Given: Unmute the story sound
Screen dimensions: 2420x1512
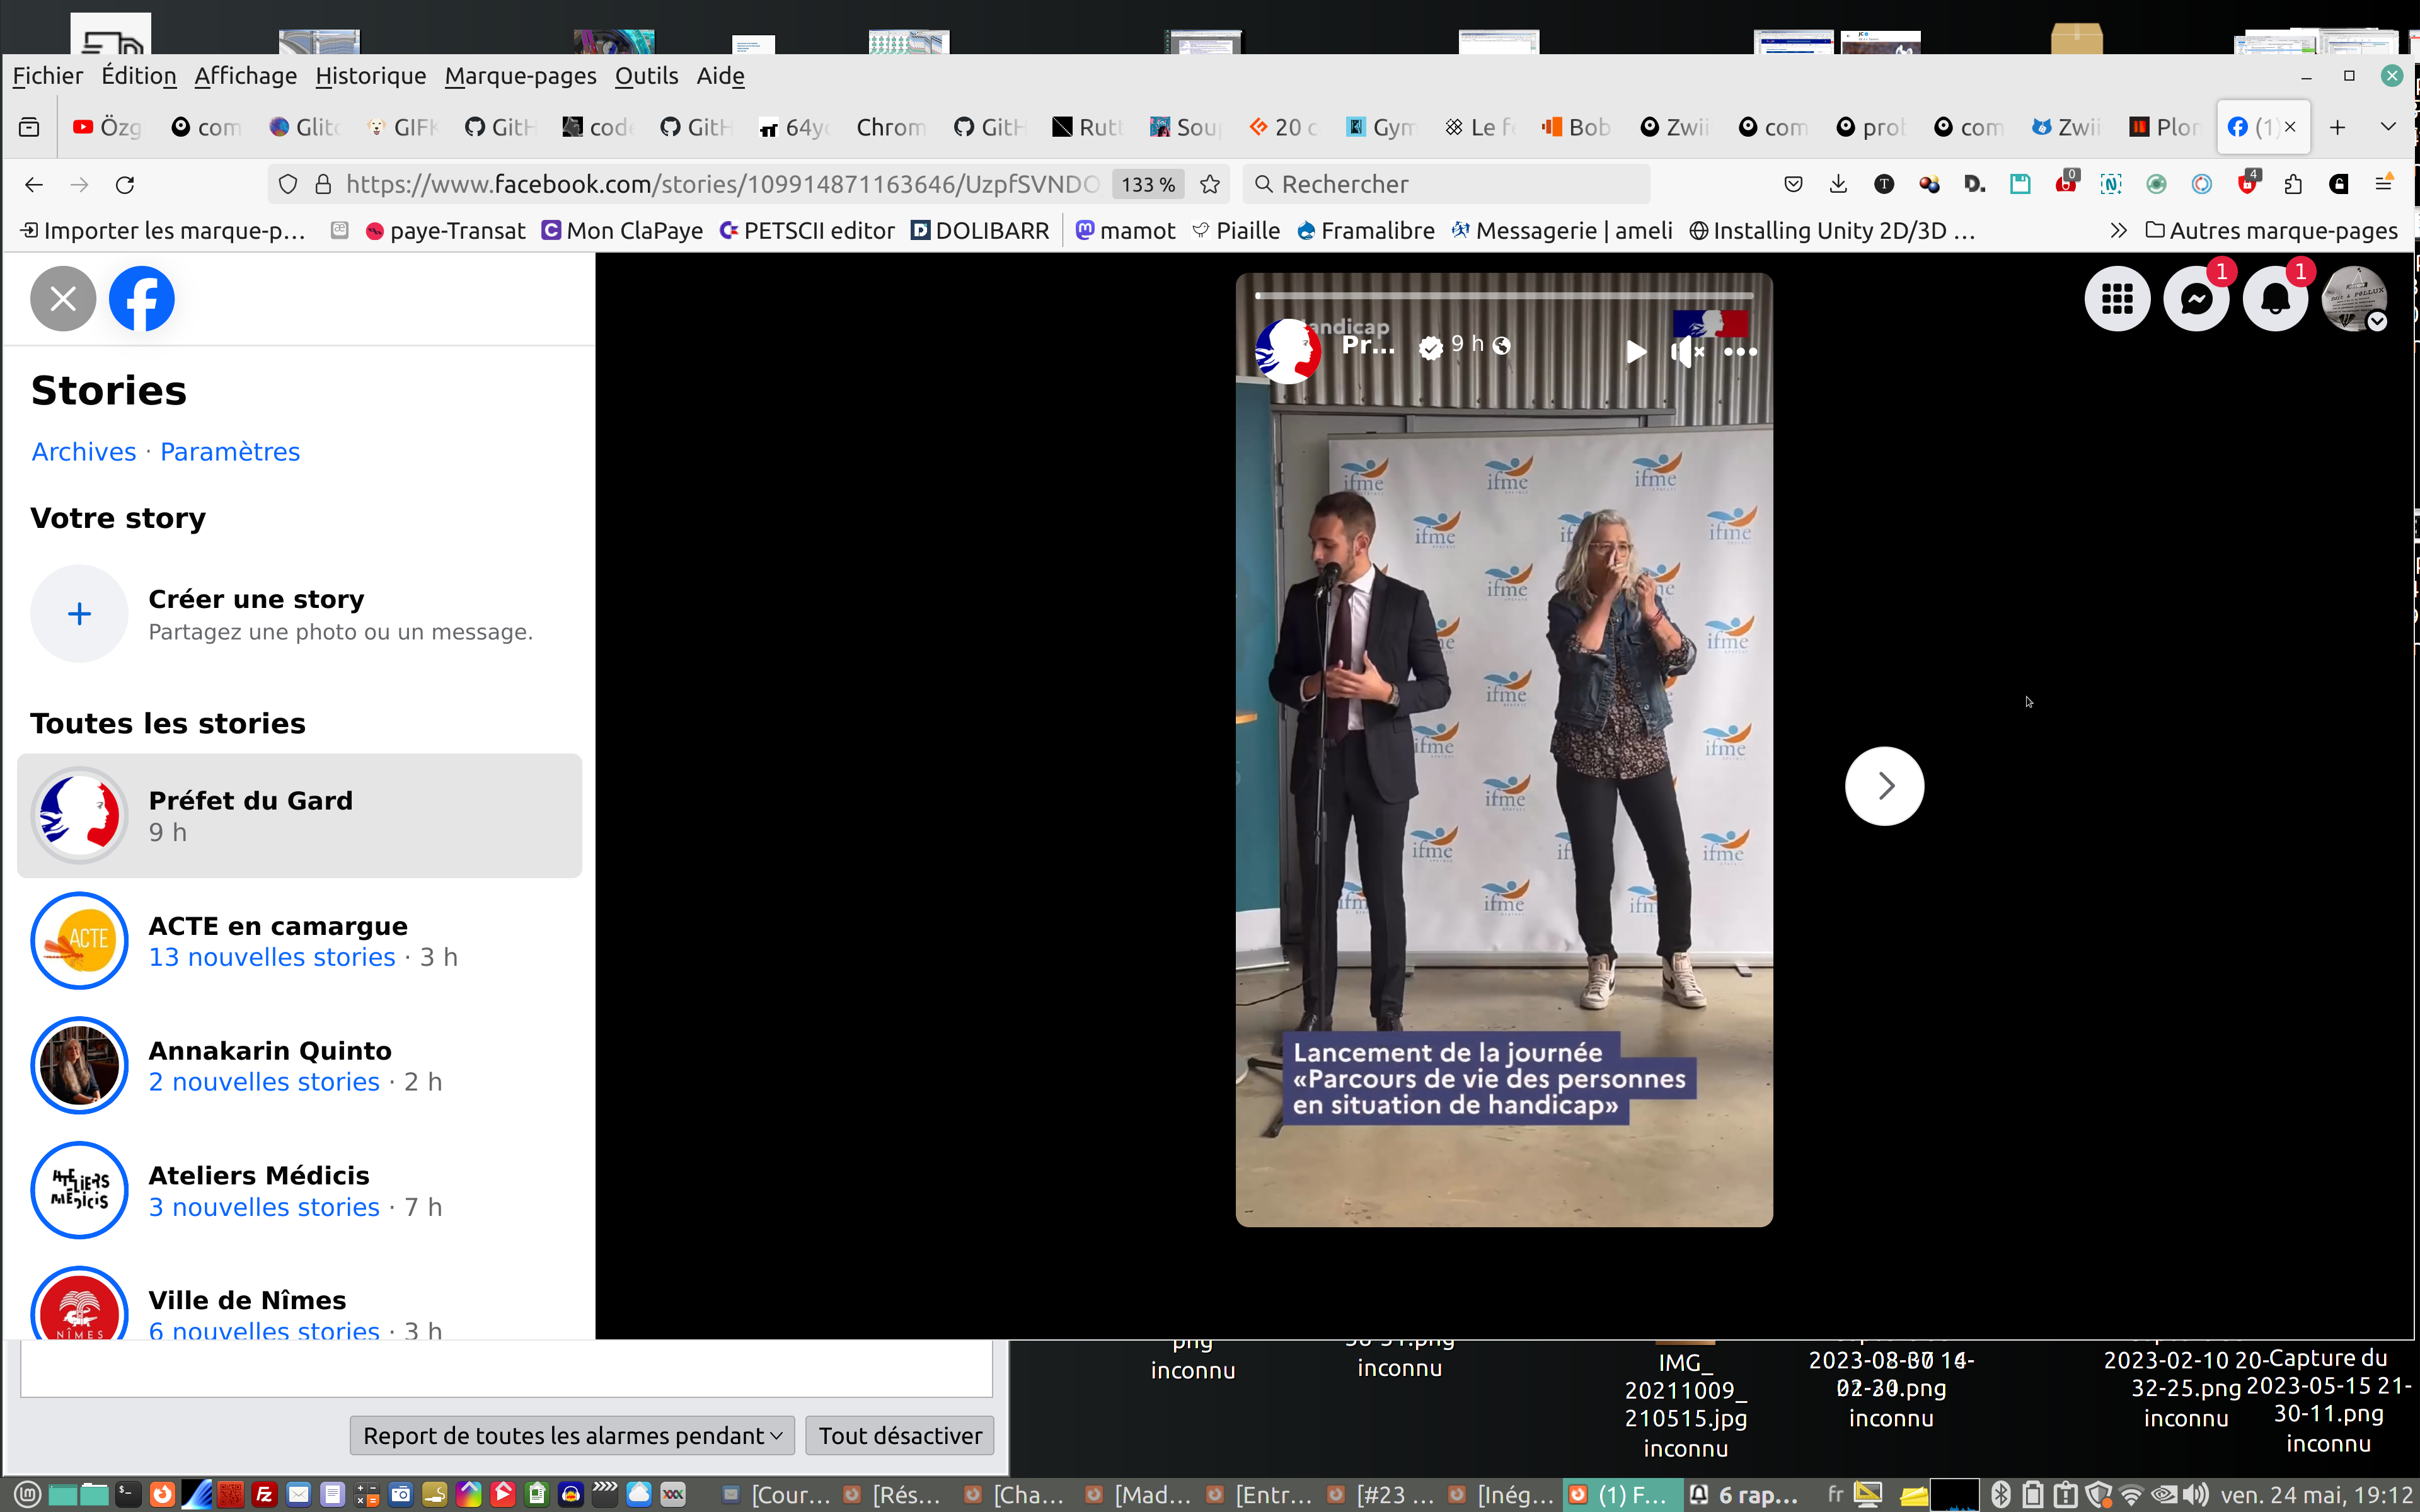Looking at the screenshot, I should [1687, 351].
